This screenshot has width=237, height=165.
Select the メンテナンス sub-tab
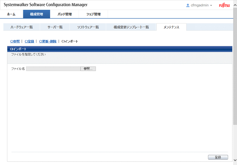[x=171, y=27]
